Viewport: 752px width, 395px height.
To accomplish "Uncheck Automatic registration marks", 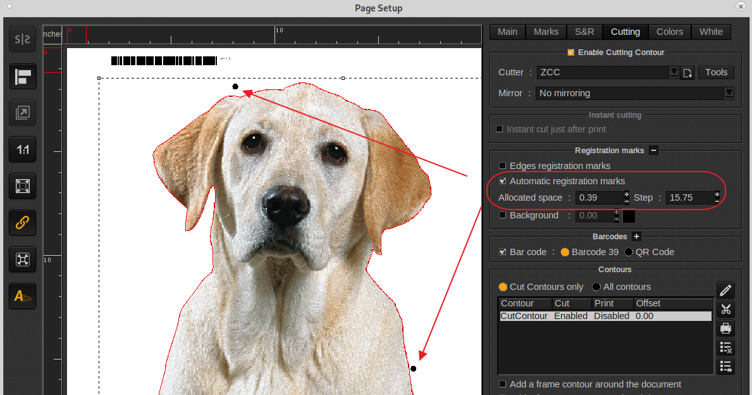I will click(x=503, y=181).
